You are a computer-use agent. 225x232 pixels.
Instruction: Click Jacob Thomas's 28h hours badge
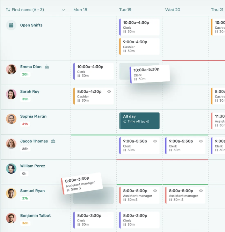click(x=25, y=149)
